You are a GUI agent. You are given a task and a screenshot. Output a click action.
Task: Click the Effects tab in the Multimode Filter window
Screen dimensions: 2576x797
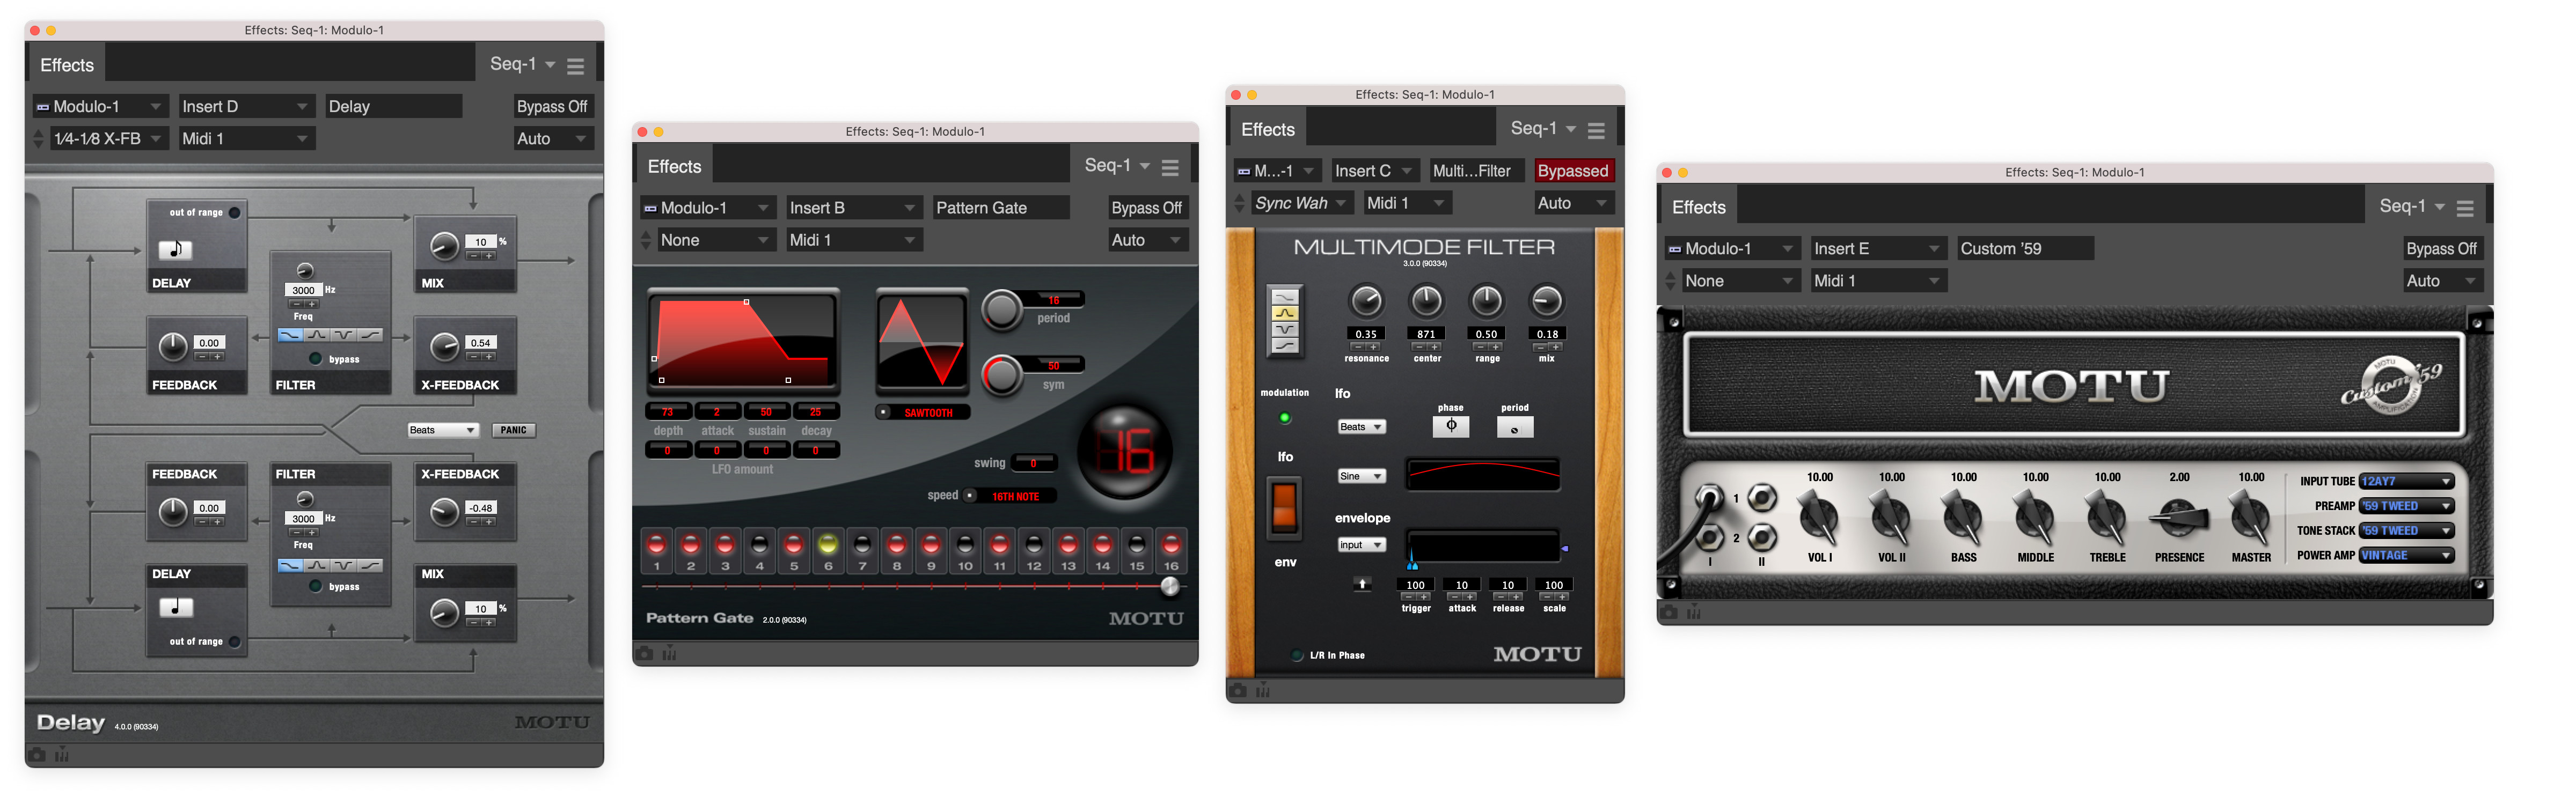coord(1268,129)
